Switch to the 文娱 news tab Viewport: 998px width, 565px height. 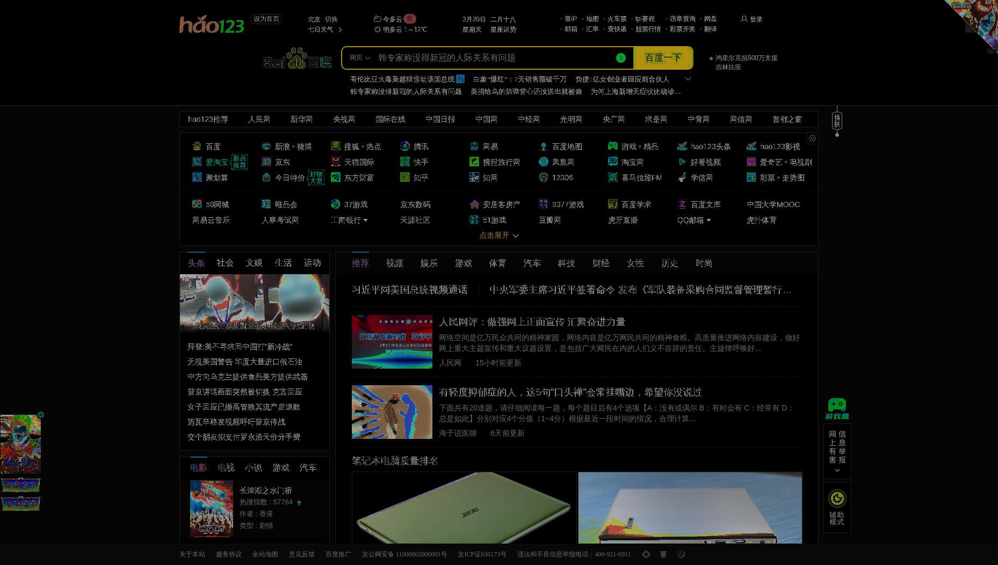pos(254,263)
